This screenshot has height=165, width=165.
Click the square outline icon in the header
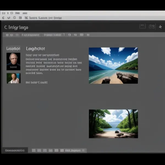(x=142, y=27)
